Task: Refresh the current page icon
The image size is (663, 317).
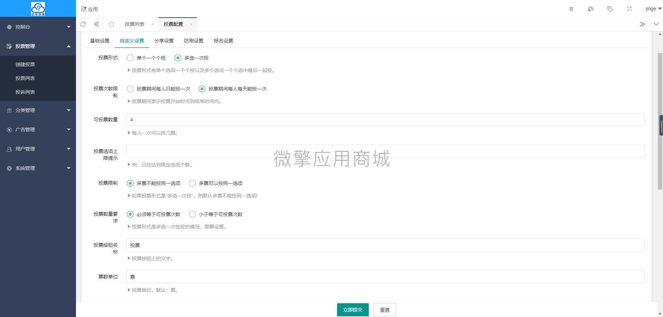Action: pos(83,24)
